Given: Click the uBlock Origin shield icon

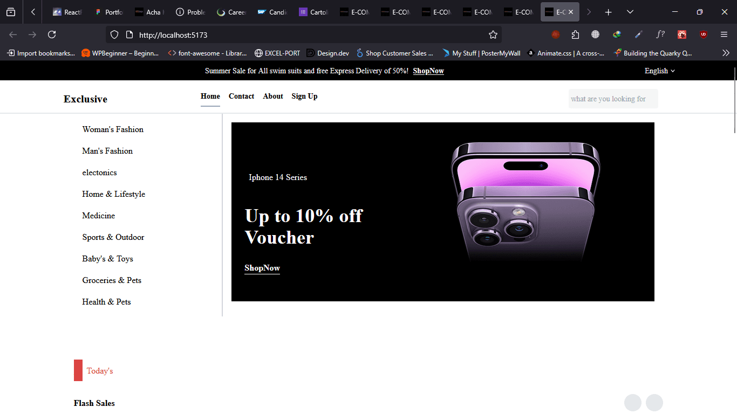Looking at the screenshot, I should point(703,34).
